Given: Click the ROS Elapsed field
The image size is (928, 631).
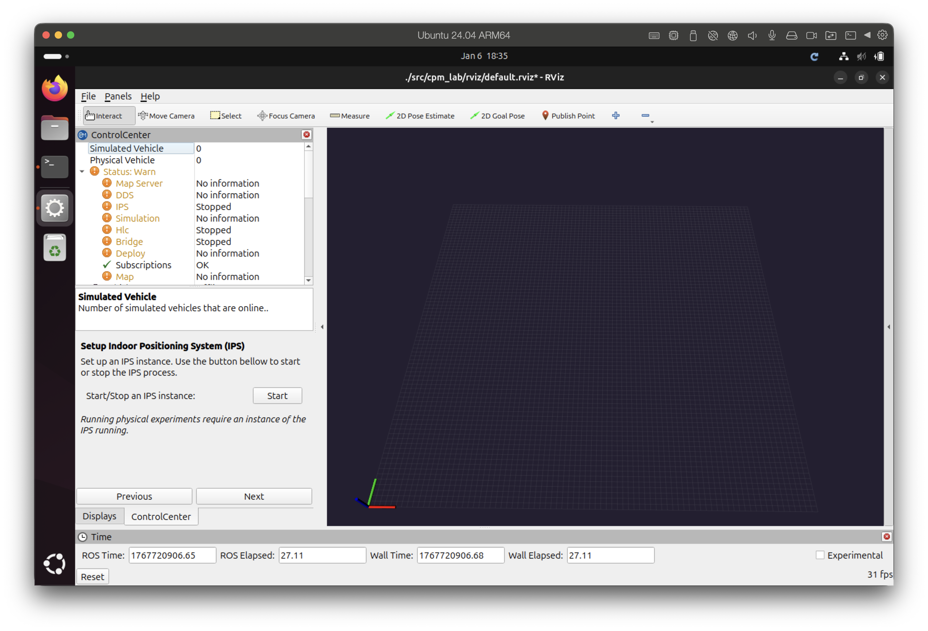Looking at the screenshot, I should 322,555.
